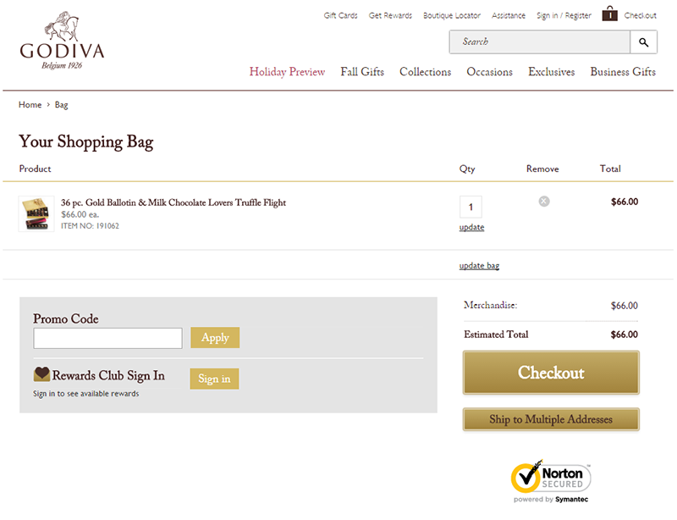The height and width of the screenshot is (520, 677).
Task: Open the Occasions menu
Action: (x=490, y=72)
